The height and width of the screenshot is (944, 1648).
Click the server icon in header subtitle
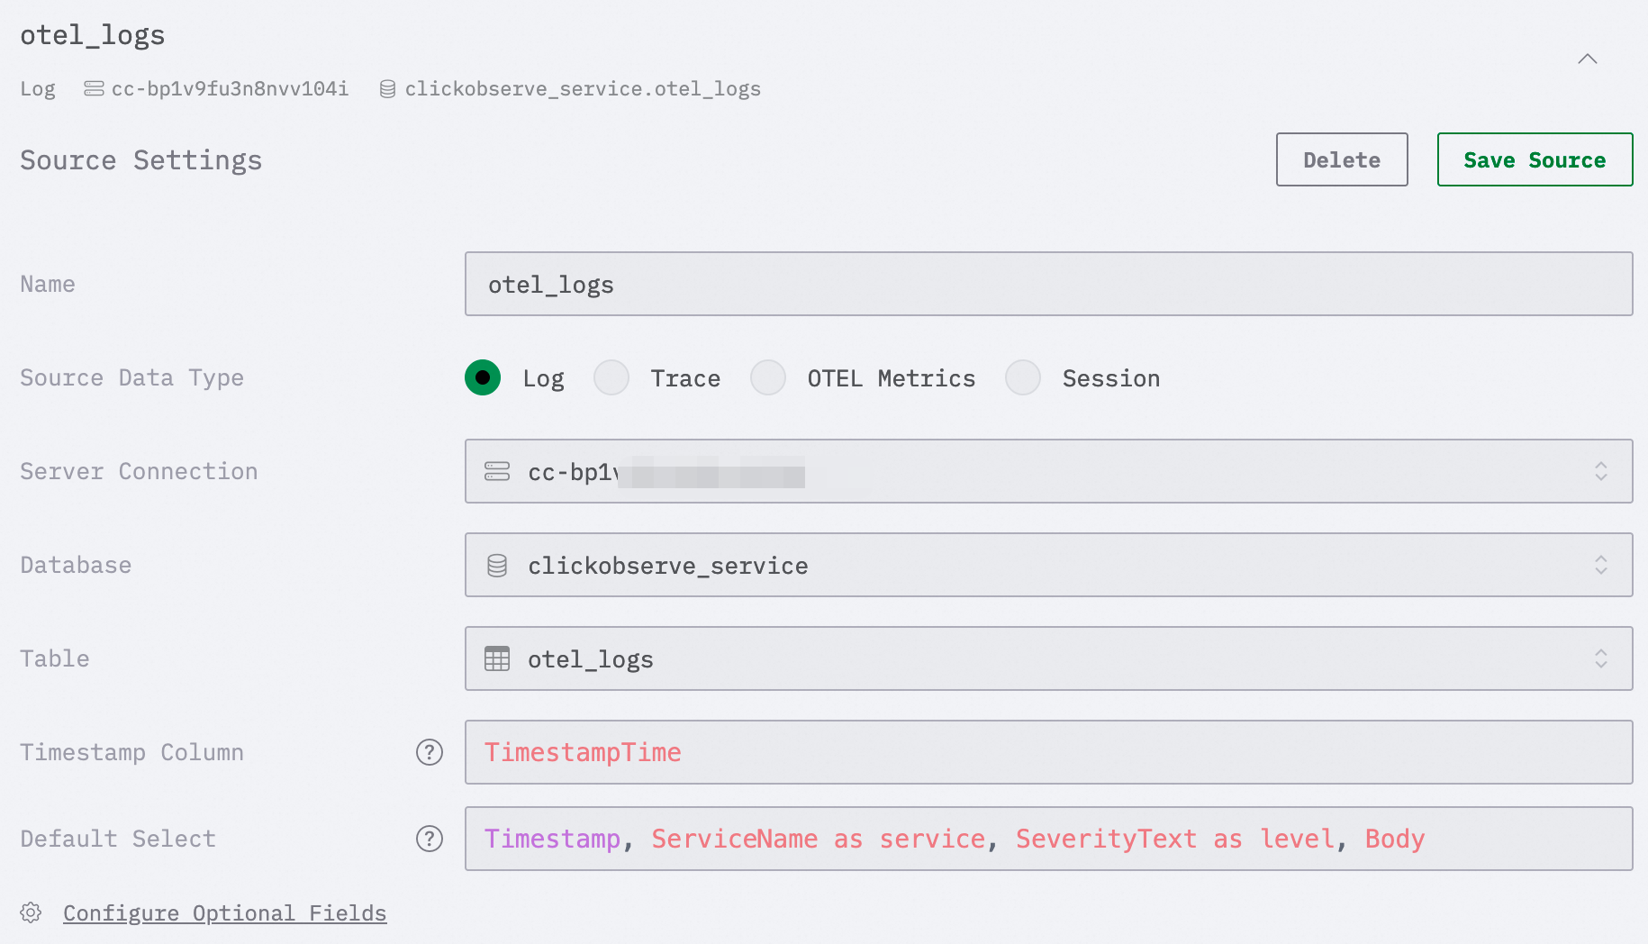[x=94, y=88]
